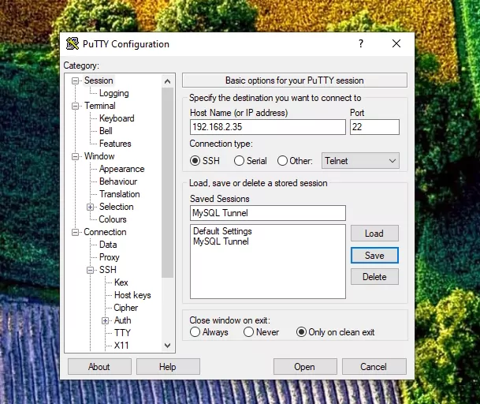Collapse the SSH tree node
The width and height of the screenshot is (480, 404).
[x=90, y=270]
